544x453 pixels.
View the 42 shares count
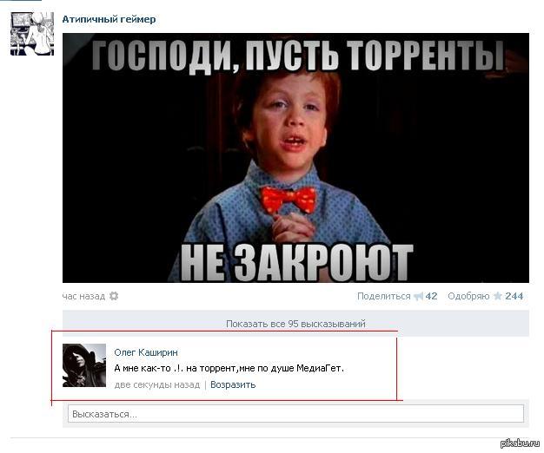431,296
